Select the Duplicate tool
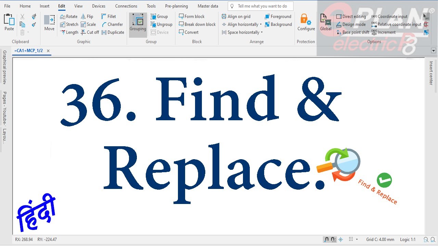The width and height of the screenshot is (438, 246). tap(113, 32)
